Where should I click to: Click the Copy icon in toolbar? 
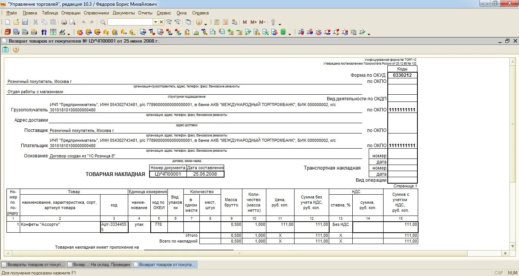[45, 22]
